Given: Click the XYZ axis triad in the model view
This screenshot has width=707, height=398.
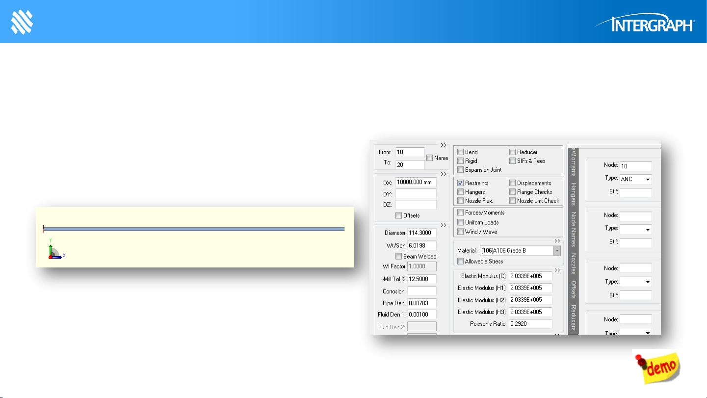Looking at the screenshot, I should tap(55, 251).
